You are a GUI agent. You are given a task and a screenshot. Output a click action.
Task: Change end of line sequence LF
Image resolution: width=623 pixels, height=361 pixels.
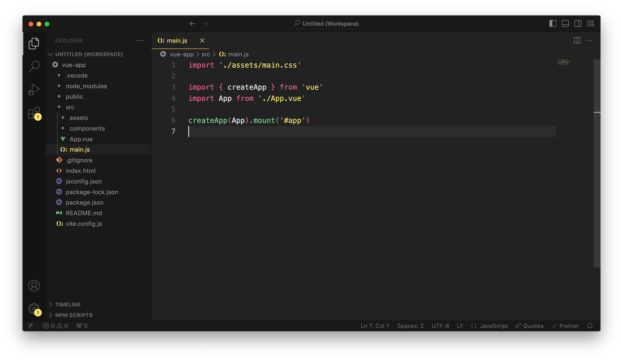click(460, 326)
